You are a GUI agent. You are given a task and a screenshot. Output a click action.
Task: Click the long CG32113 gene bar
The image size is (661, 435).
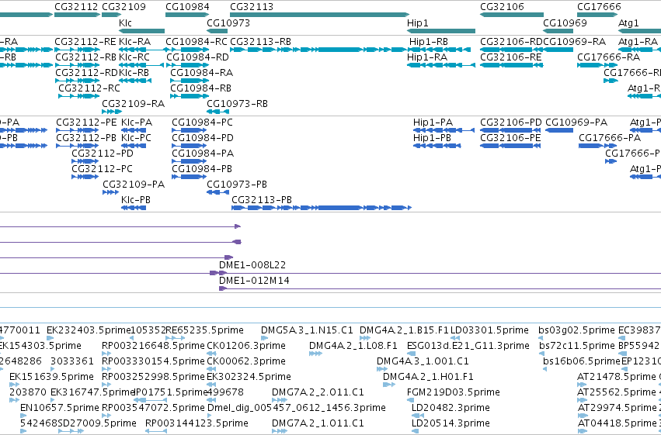point(319,16)
